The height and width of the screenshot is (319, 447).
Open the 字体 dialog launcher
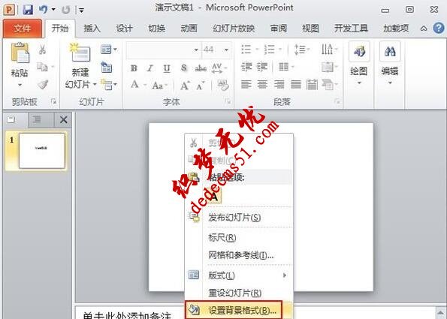(x=228, y=101)
